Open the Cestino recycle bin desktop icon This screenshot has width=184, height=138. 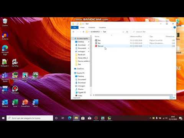[5, 22]
